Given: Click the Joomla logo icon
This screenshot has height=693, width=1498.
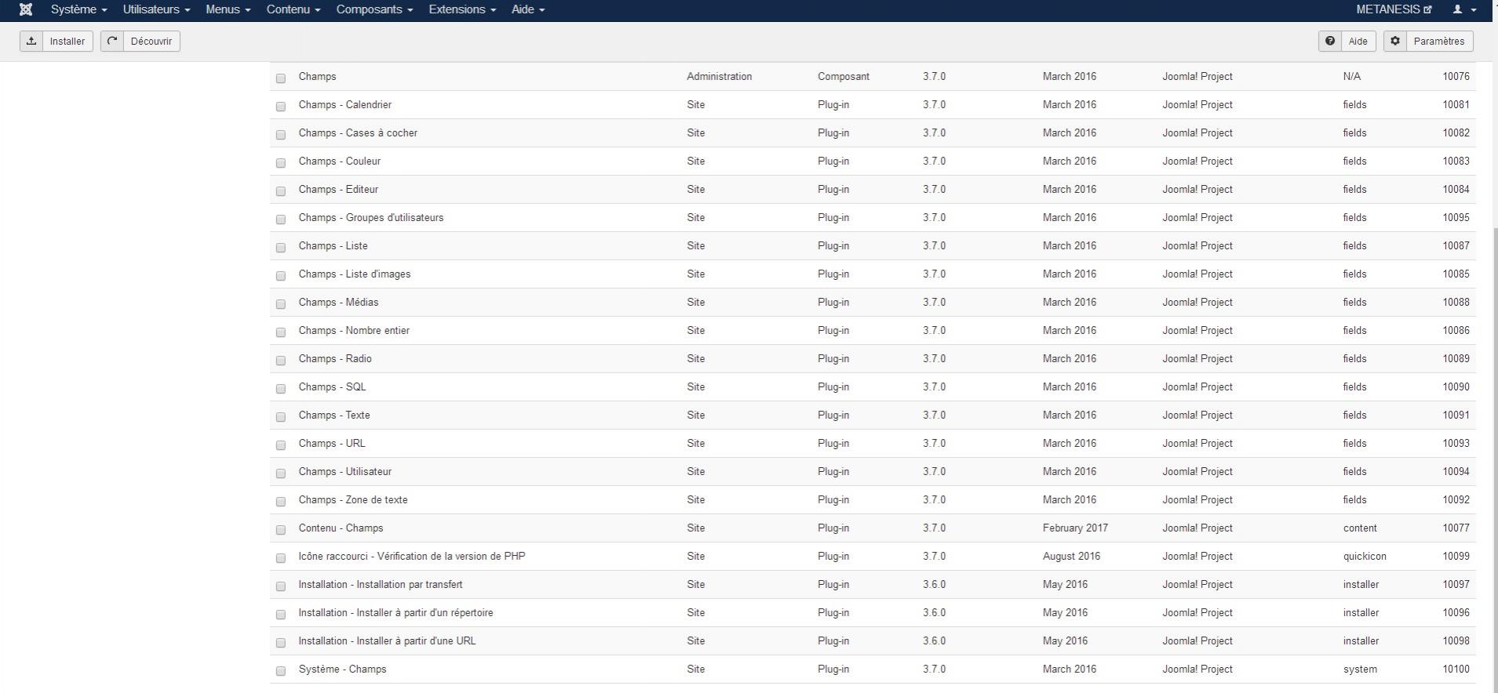Looking at the screenshot, I should click(26, 9).
